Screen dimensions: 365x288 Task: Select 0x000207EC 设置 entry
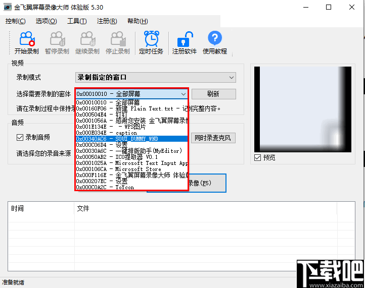tap(132, 181)
